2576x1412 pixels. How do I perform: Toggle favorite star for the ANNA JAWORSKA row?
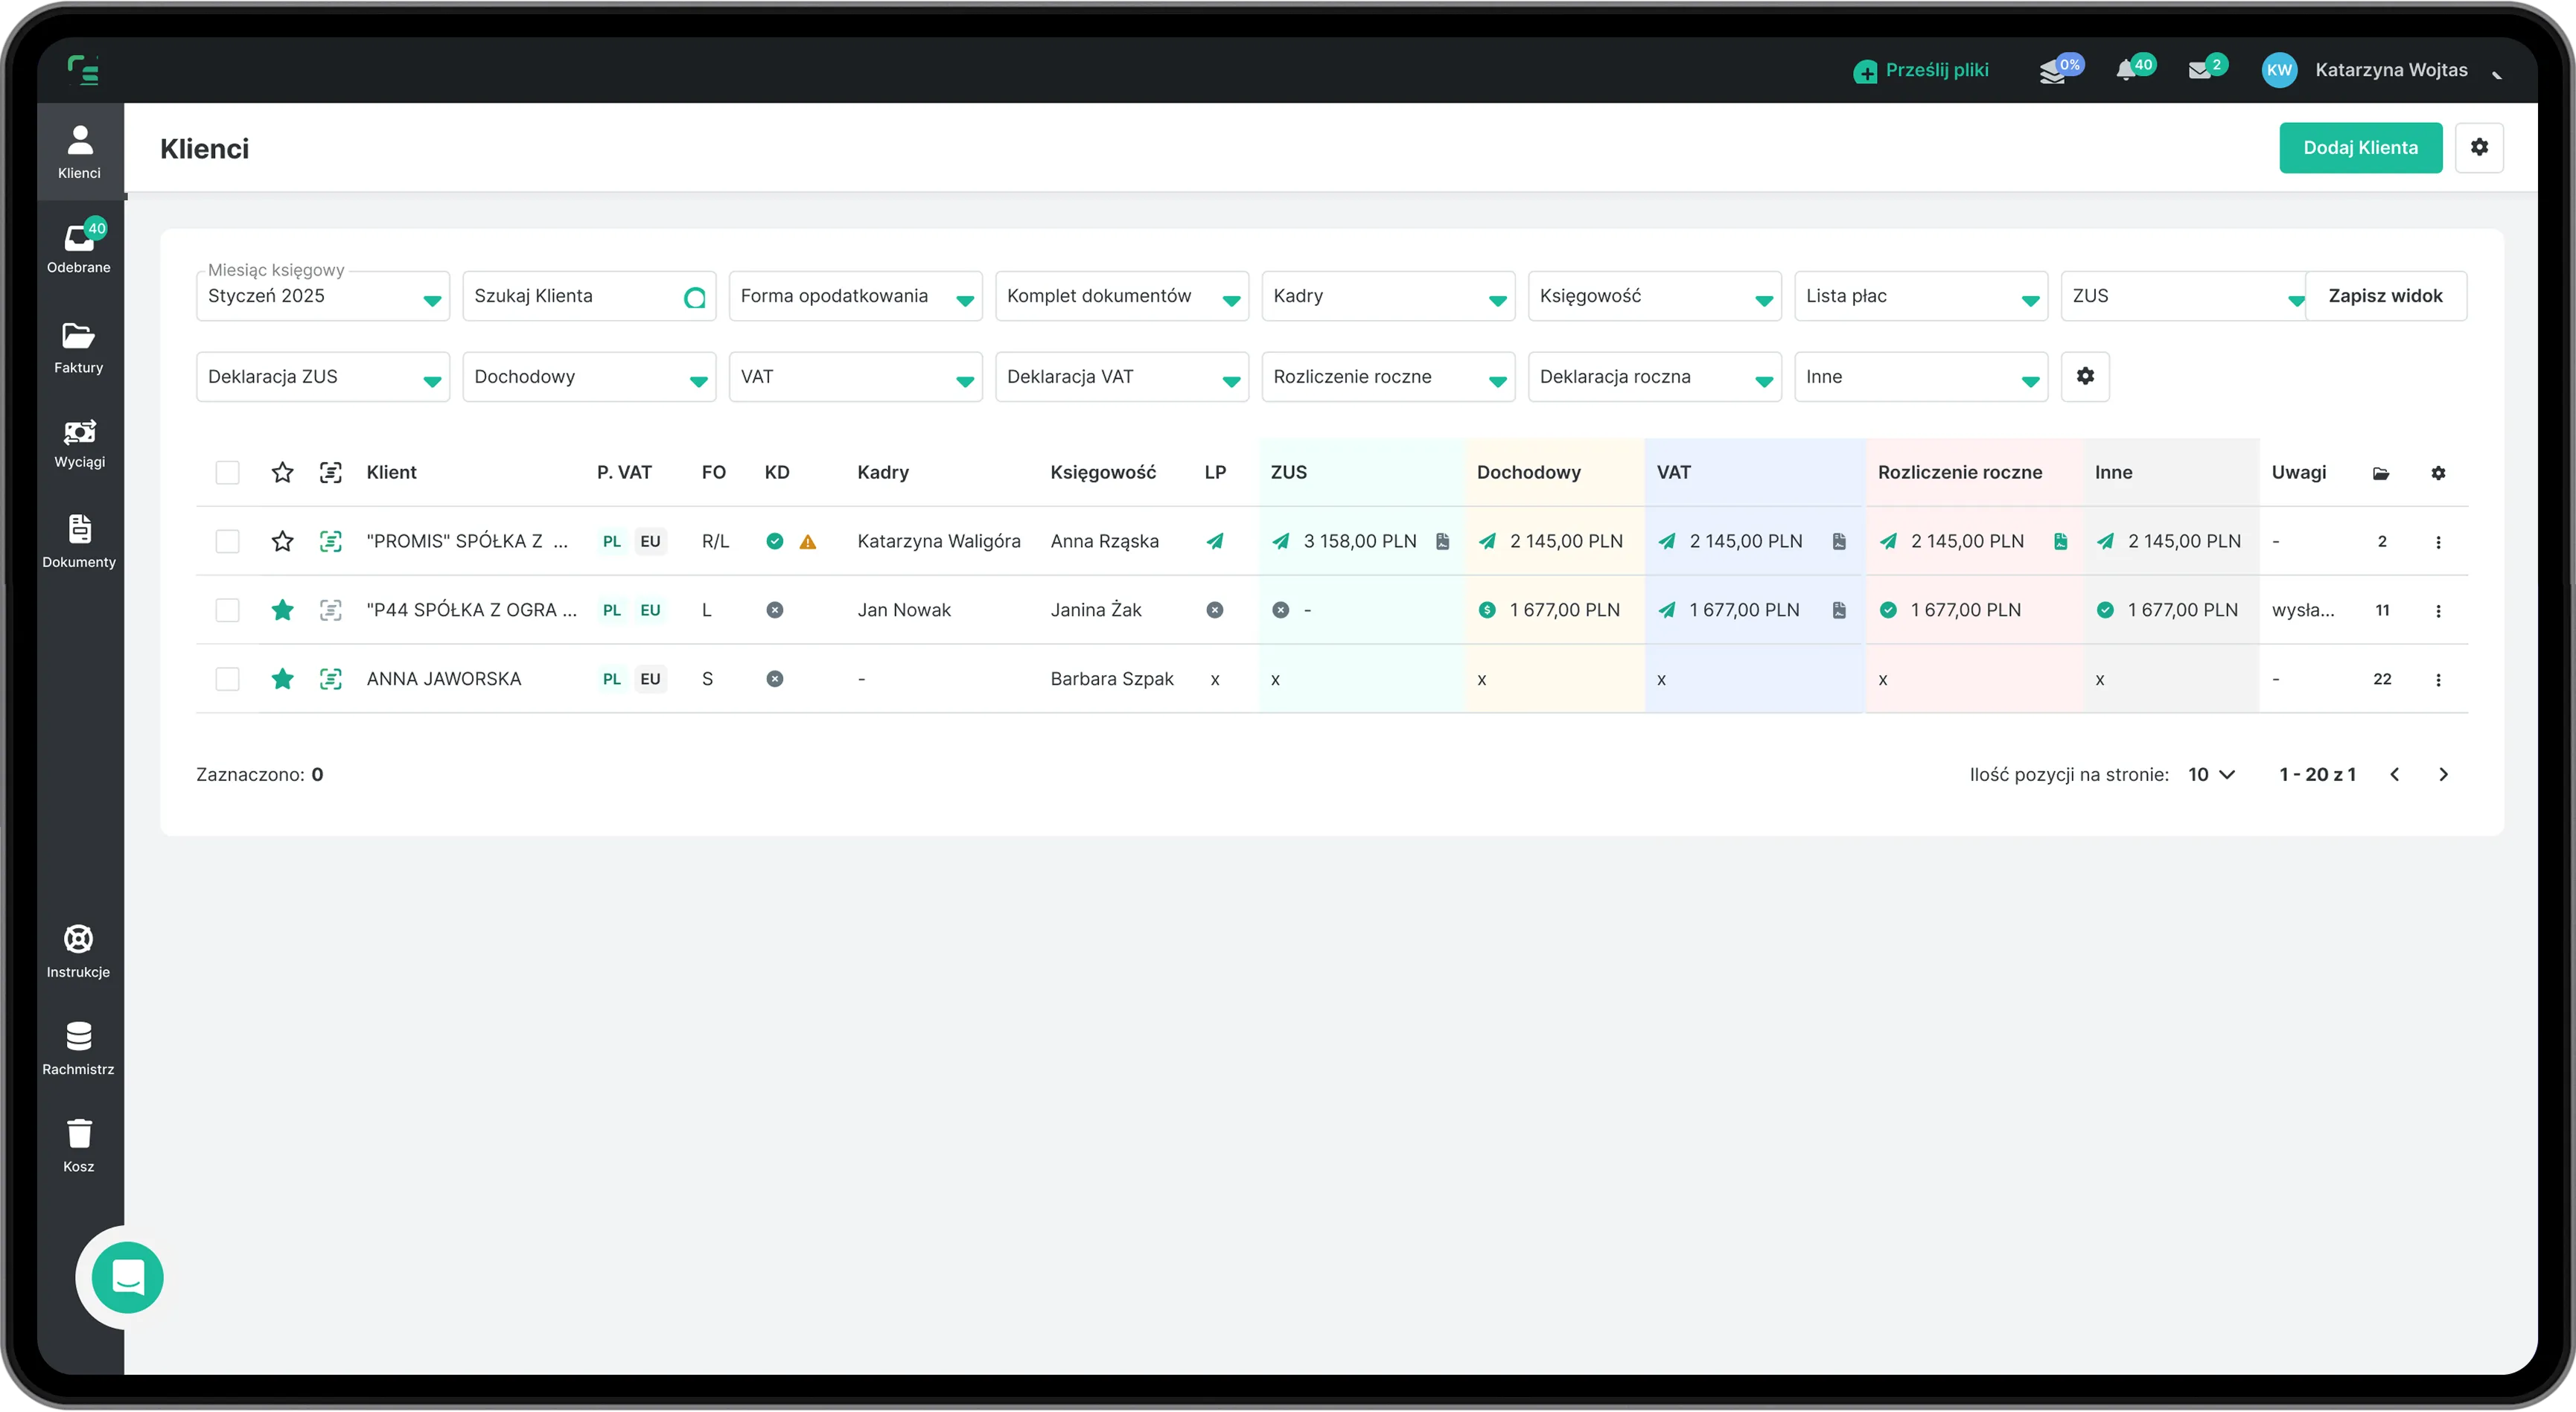pos(282,679)
